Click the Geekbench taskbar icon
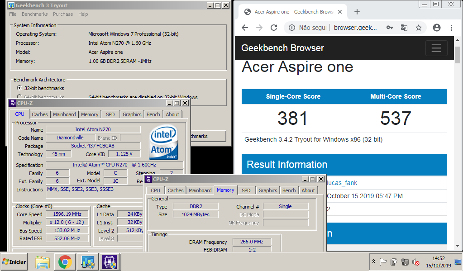This screenshot has height=271, width=463. [x=88, y=262]
